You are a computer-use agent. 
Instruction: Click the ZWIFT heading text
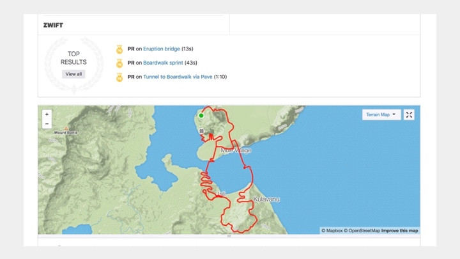click(x=53, y=25)
